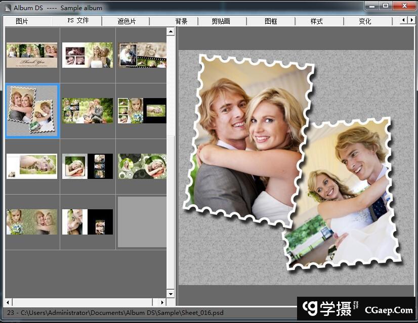Image resolution: width=418 pixels, height=323 pixels.
Task: Select the film strip template thumbnail
Action: click(x=143, y=55)
